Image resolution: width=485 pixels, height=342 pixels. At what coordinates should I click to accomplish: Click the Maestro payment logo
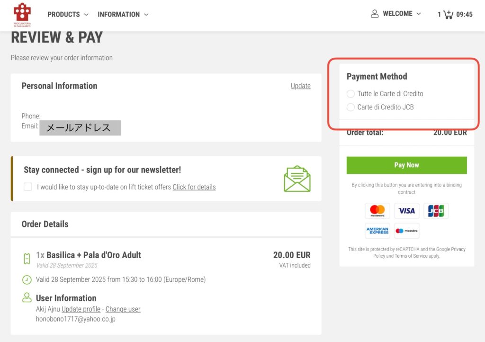406,231
